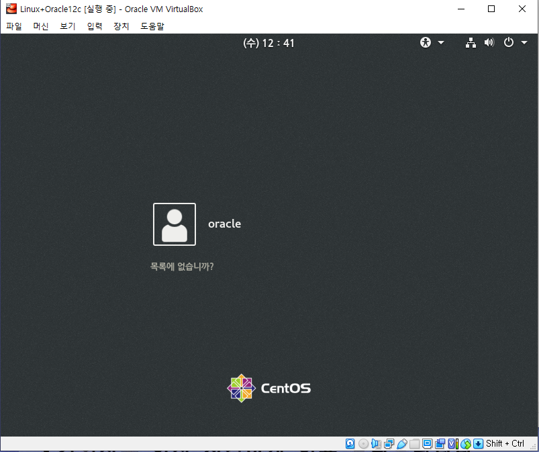Minimize the VirtualBox window

(x=461, y=9)
